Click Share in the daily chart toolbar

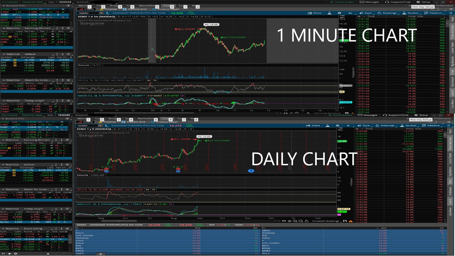point(313,125)
